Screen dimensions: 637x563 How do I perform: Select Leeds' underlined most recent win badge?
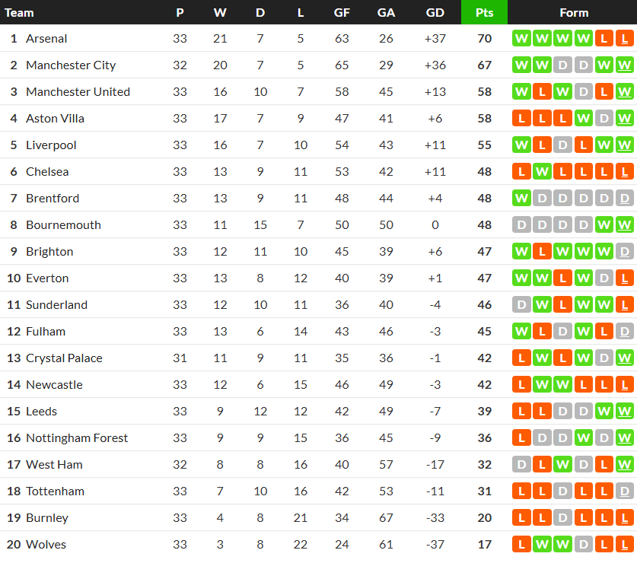[625, 411]
